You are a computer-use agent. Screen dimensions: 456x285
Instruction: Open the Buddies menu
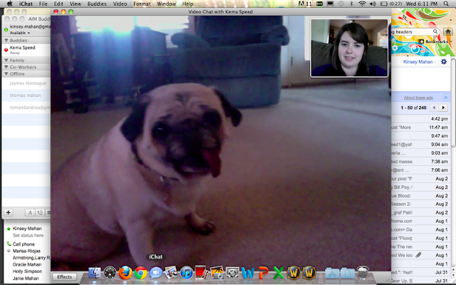[x=97, y=4]
